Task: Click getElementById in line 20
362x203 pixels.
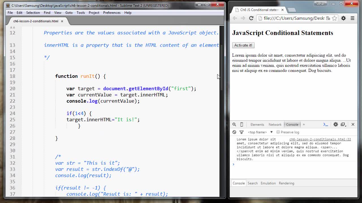Action: click(148, 89)
